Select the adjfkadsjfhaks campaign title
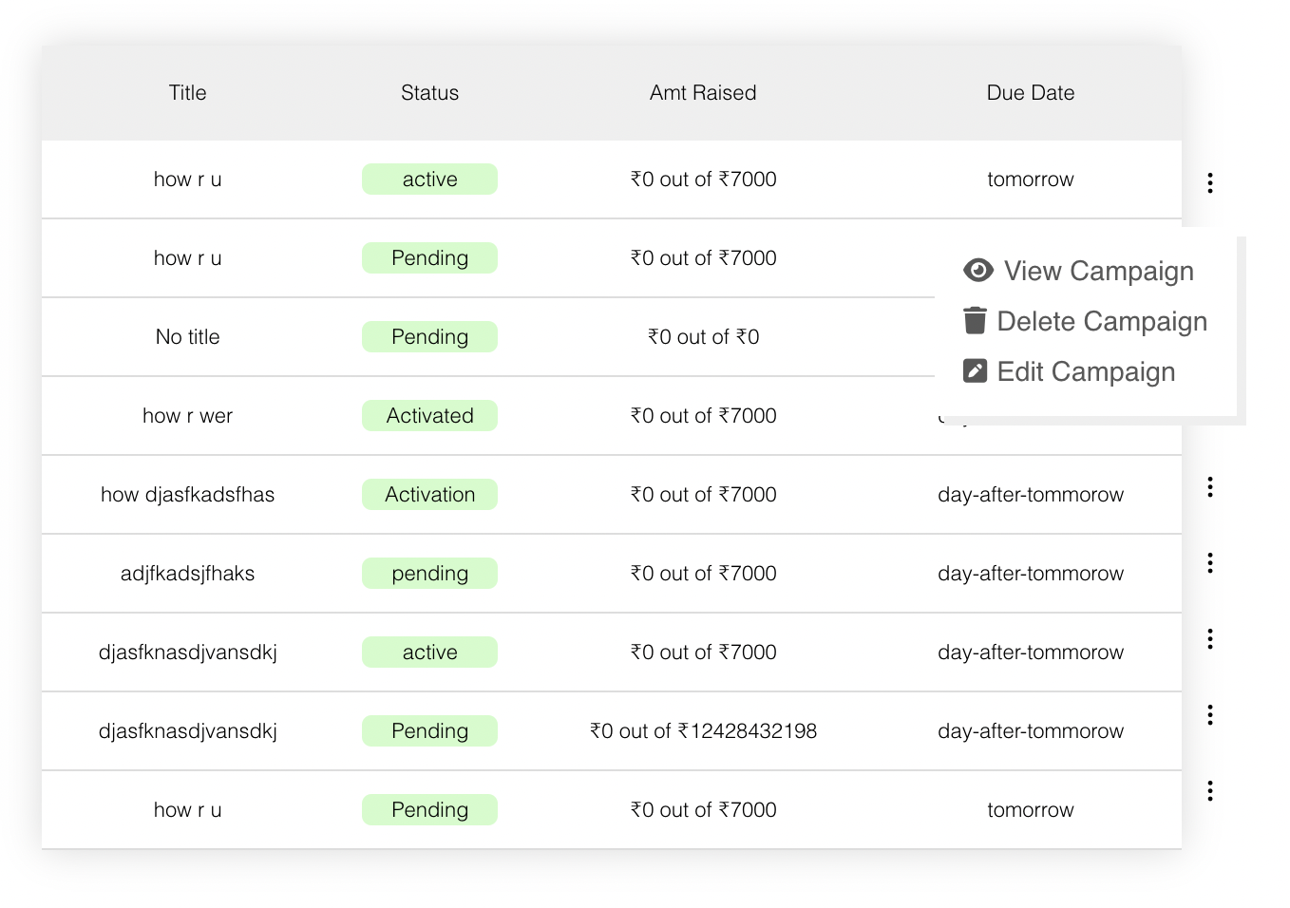 [x=187, y=574]
